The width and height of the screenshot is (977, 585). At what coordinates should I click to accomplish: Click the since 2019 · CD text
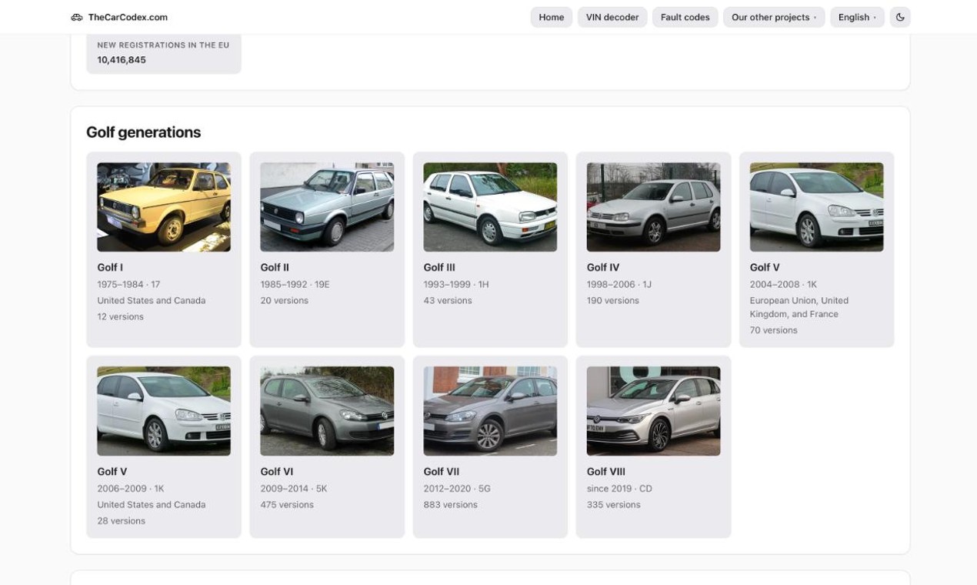click(619, 488)
